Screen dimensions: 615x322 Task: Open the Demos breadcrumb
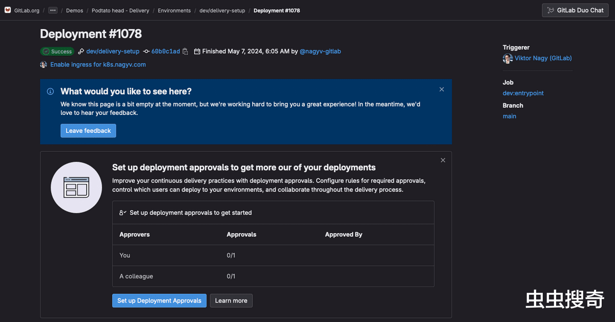(x=74, y=10)
